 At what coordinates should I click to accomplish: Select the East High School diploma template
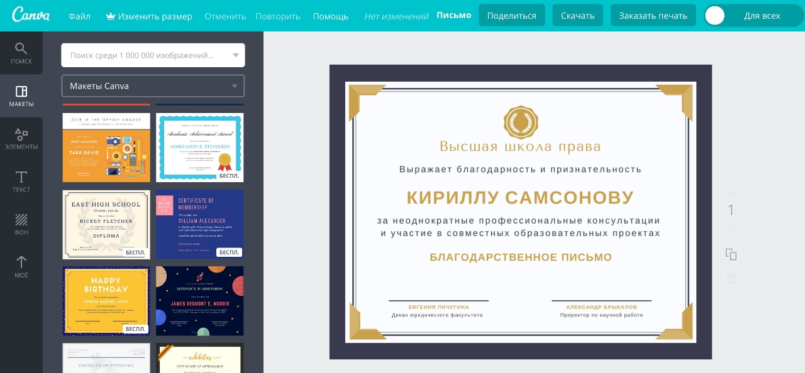pos(106,224)
